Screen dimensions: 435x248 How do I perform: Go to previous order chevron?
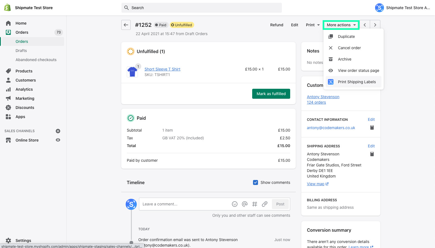coord(365,25)
